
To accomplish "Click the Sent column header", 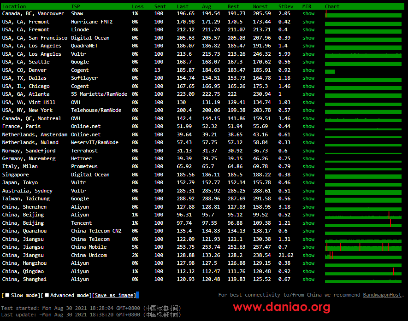I will coord(160,6).
